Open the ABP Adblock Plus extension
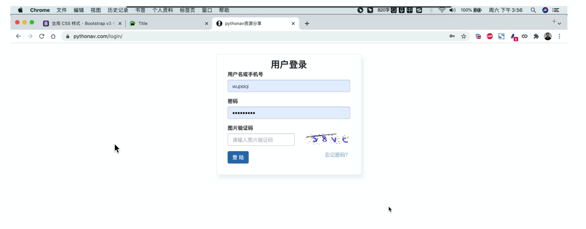 (490, 36)
